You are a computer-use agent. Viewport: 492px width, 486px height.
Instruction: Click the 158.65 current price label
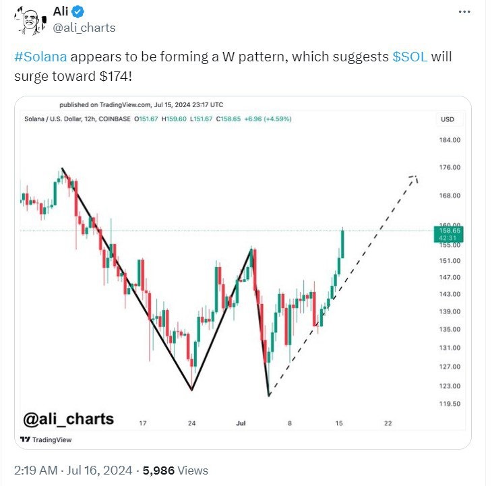[x=446, y=231]
